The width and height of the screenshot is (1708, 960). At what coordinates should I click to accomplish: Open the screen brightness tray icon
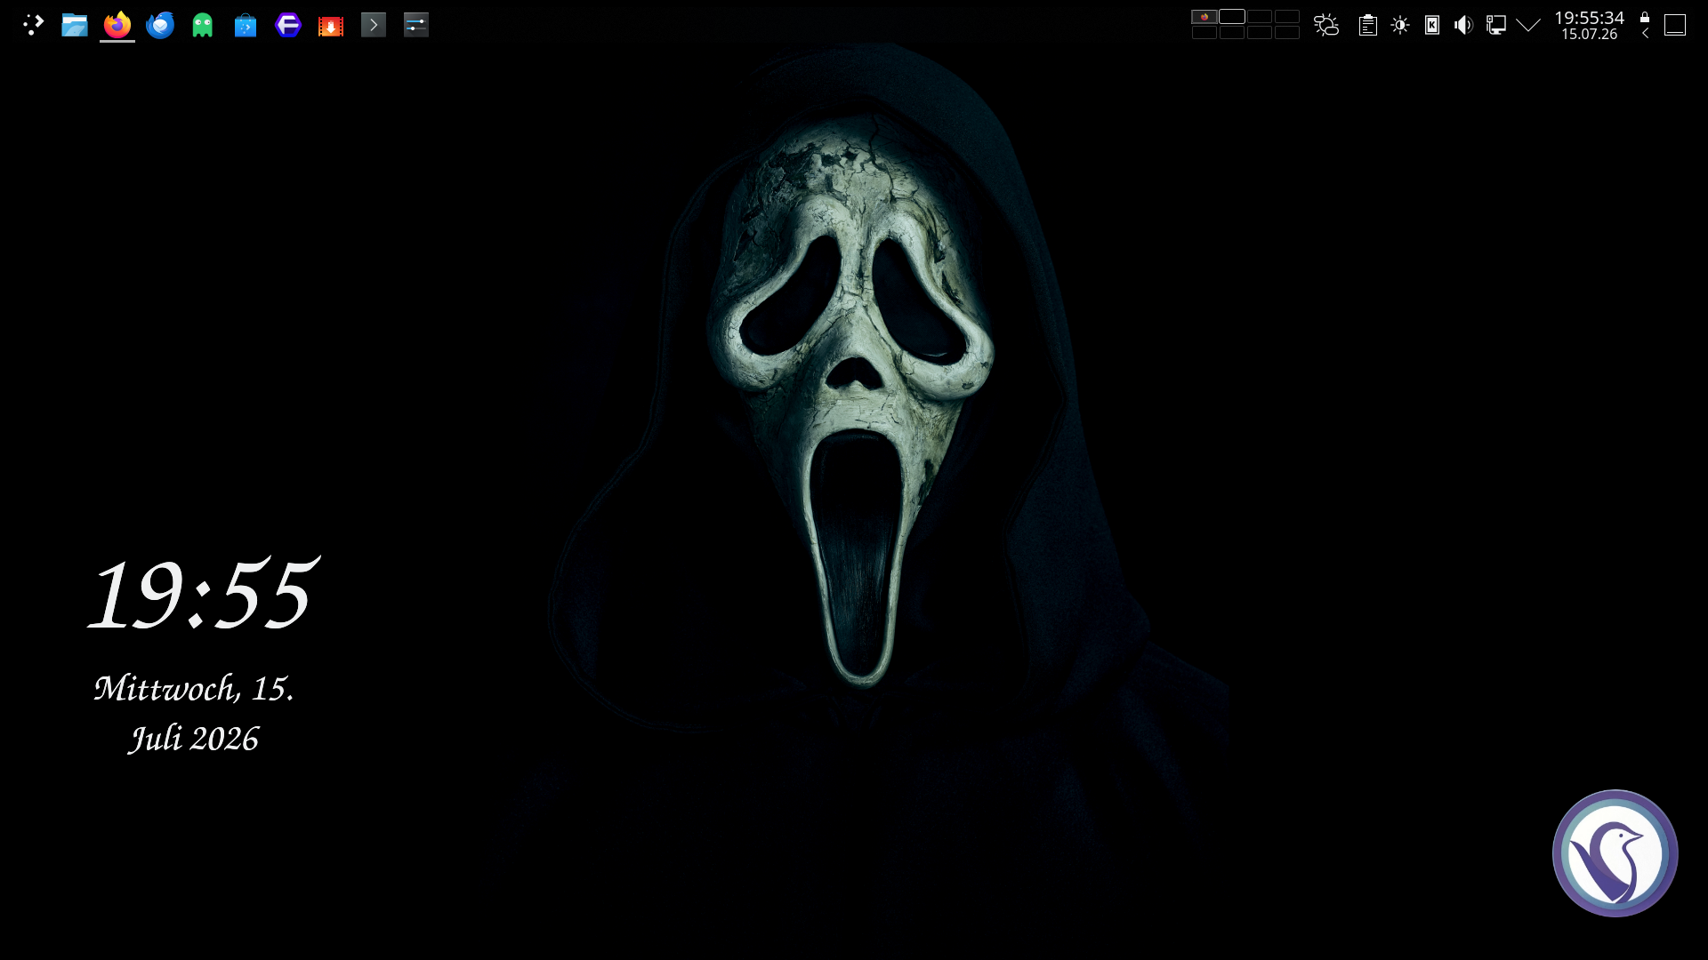1400,25
